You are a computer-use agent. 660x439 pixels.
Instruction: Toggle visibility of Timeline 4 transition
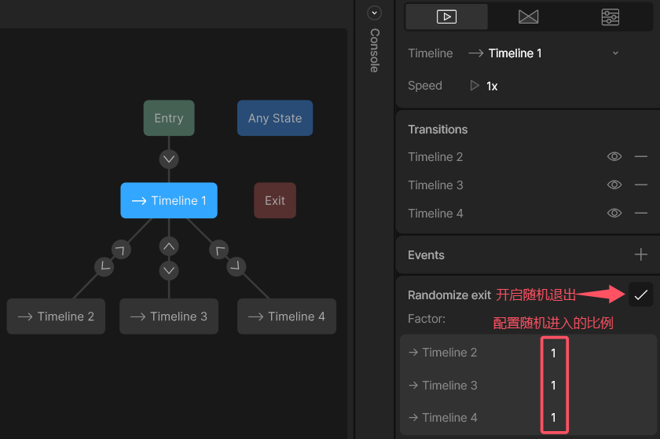pos(614,213)
